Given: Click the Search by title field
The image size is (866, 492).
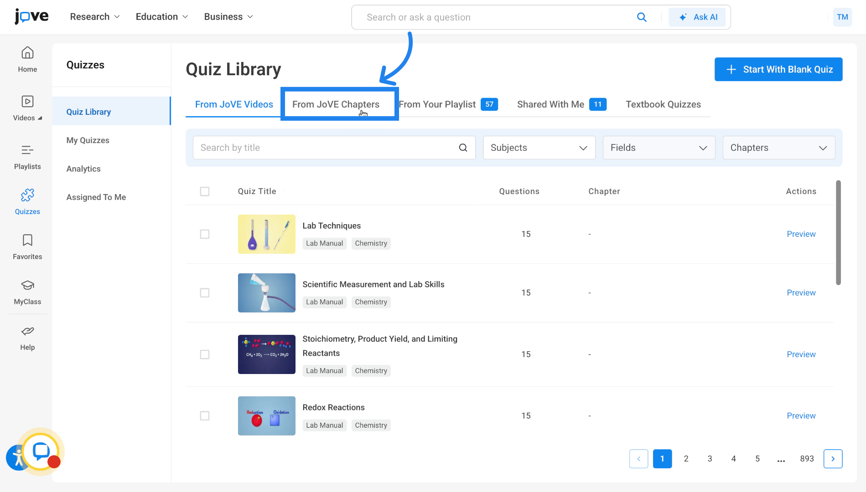Looking at the screenshot, I should (x=326, y=148).
